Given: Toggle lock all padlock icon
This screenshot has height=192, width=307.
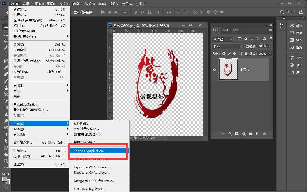Looking at the screenshot, I should coord(246,54).
